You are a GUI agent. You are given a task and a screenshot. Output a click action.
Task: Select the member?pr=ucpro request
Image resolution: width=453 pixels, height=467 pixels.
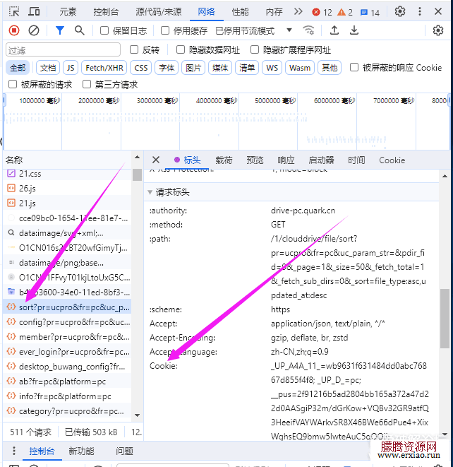(x=67, y=337)
